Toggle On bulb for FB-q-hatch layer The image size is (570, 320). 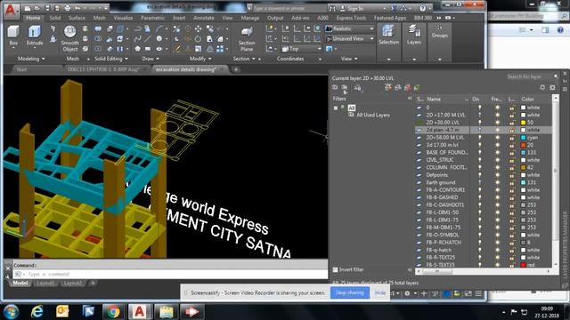click(x=479, y=250)
